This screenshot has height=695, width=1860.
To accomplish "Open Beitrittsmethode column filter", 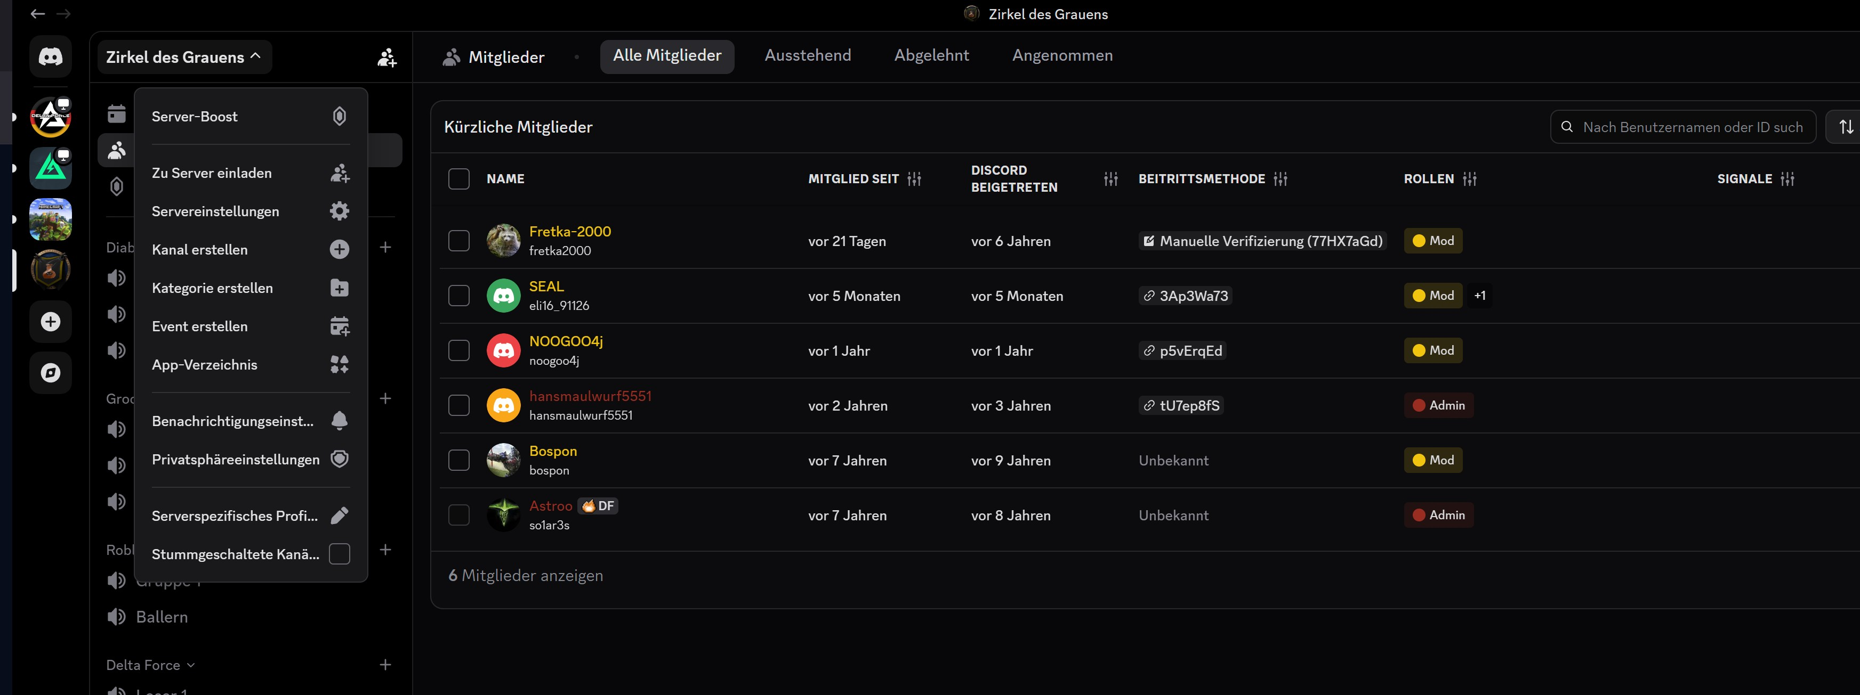I will coord(1280,179).
